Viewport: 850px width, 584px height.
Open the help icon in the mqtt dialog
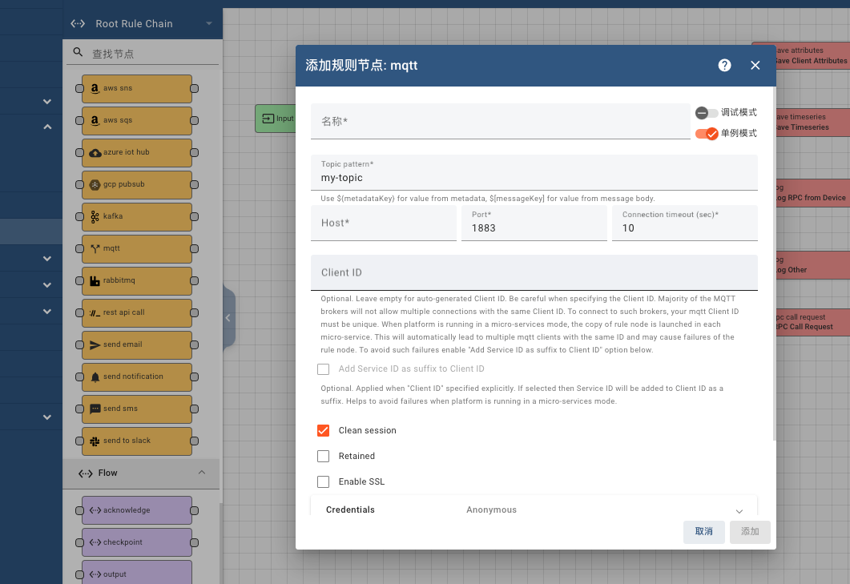[x=724, y=65]
